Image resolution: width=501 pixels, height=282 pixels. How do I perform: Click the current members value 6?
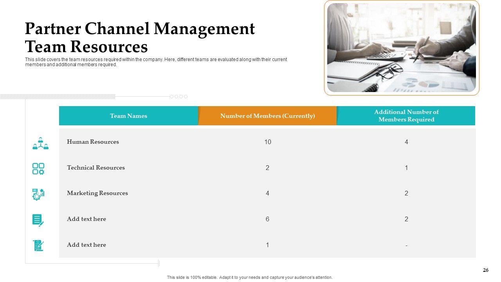[268, 219]
